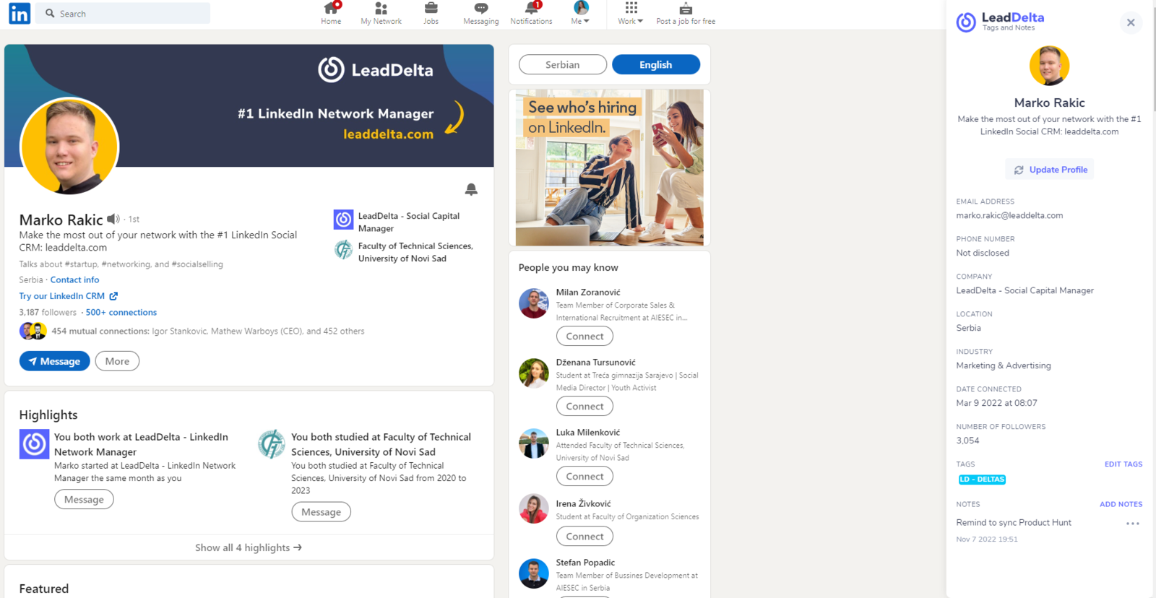
Task: Open Irena Živković profile photo
Action: (534, 508)
